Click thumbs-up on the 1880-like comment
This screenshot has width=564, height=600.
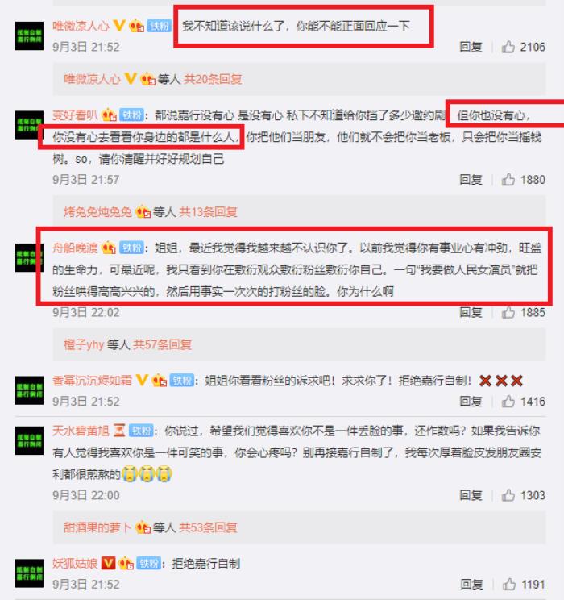pos(508,179)
